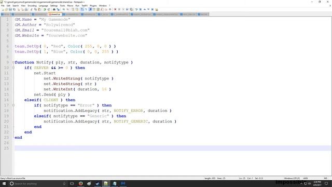Toggle synchronize vertical scrolling icon
The width and height of the screenshot is (332, 187).
pos(73,9)
